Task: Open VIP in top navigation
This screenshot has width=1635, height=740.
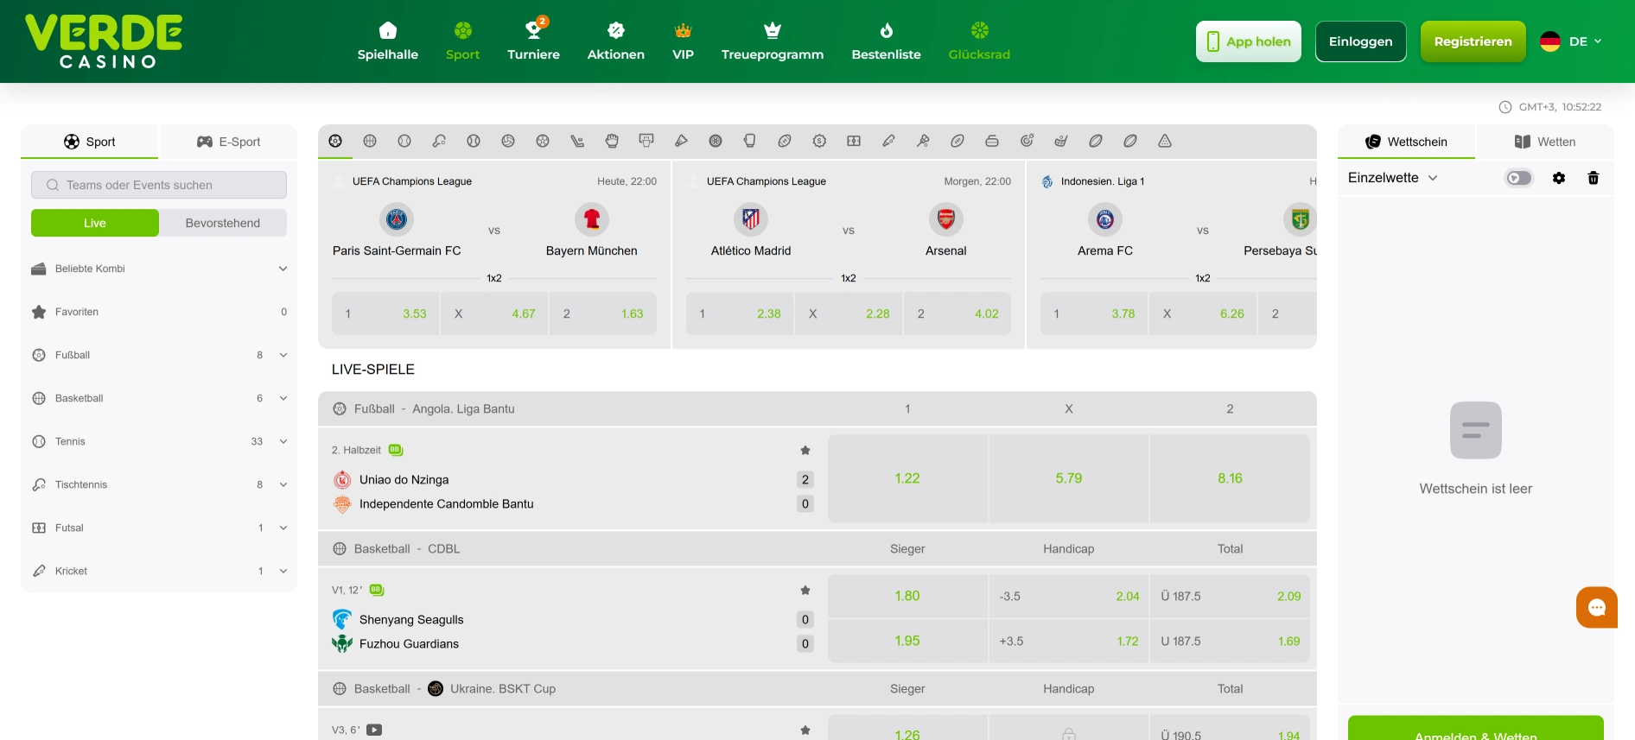Action: (x=684, y=41)
